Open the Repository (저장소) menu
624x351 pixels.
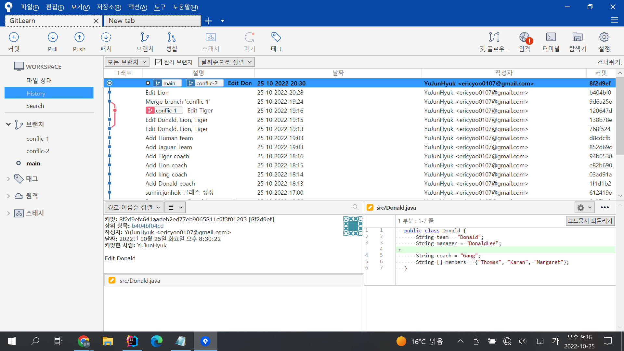[109, 7]
